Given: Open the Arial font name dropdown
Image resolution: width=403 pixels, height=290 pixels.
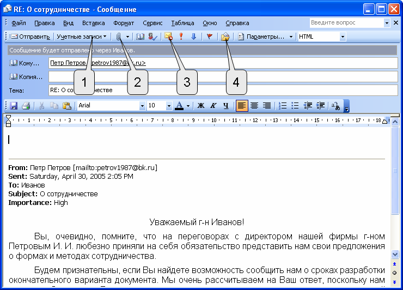Looking at the screenshot, I should tap(142, 106).
